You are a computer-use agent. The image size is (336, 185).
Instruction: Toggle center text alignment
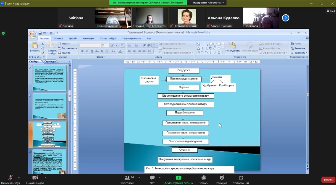click(x=134, y=51)
